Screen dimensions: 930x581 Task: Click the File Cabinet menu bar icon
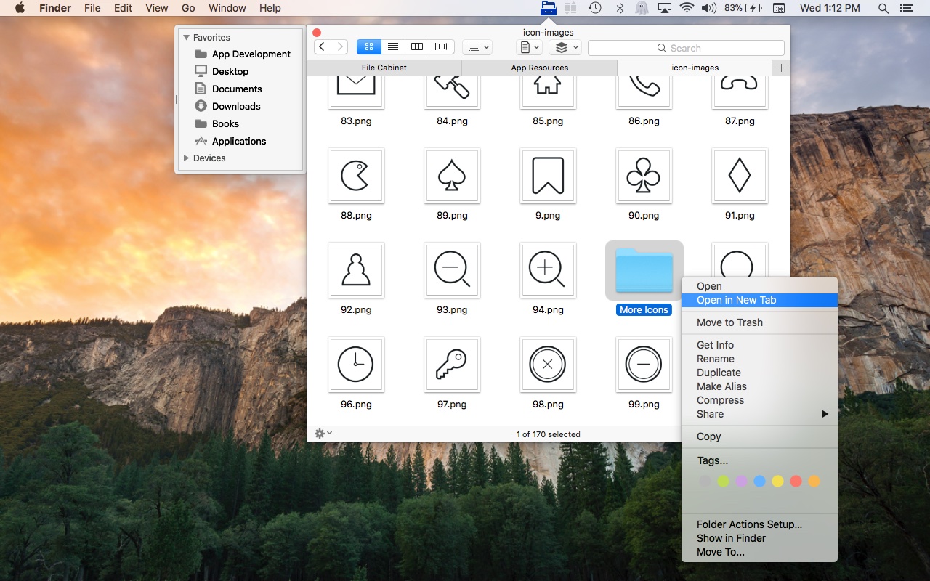pos(549,8)
